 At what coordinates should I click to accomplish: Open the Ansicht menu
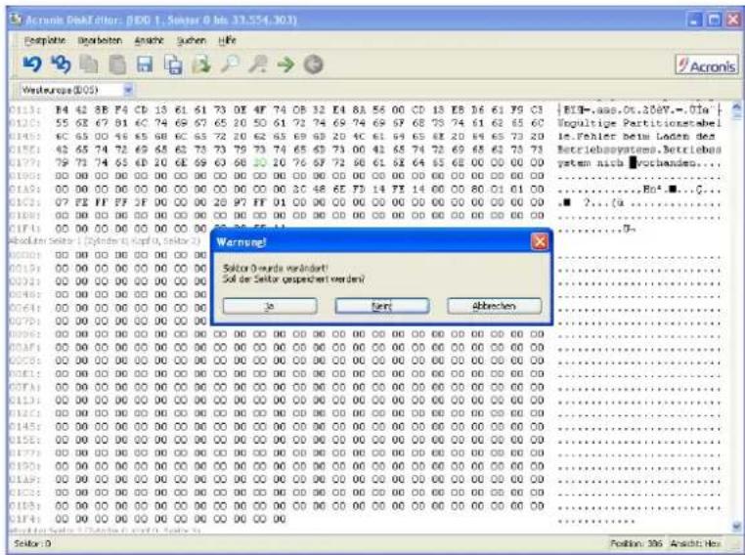pyautogui.click(x=149, y=40)
